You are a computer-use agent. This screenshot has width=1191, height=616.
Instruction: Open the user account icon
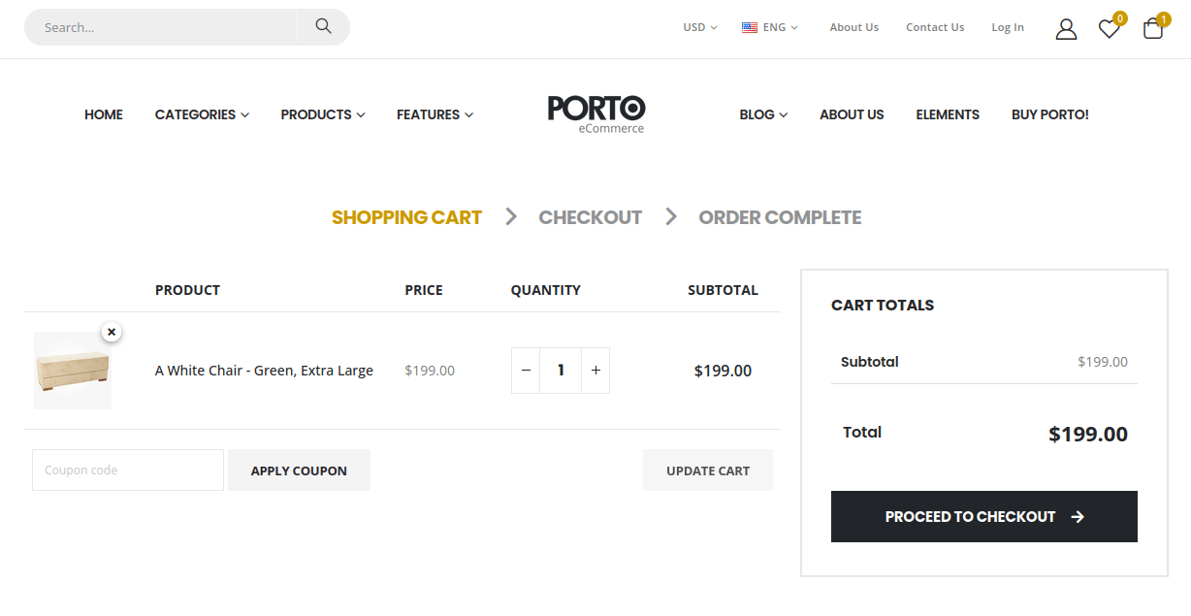1066,29
